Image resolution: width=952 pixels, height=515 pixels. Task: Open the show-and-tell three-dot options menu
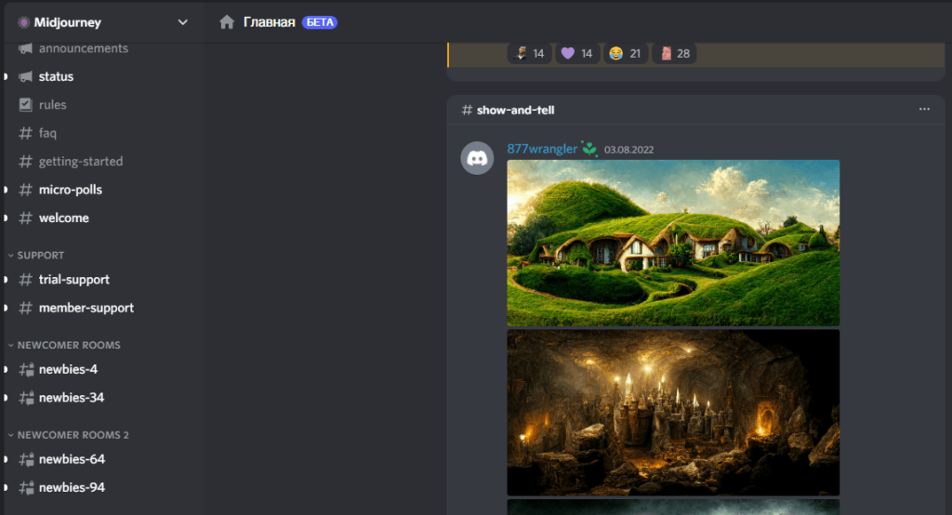[x=923, y=110]
